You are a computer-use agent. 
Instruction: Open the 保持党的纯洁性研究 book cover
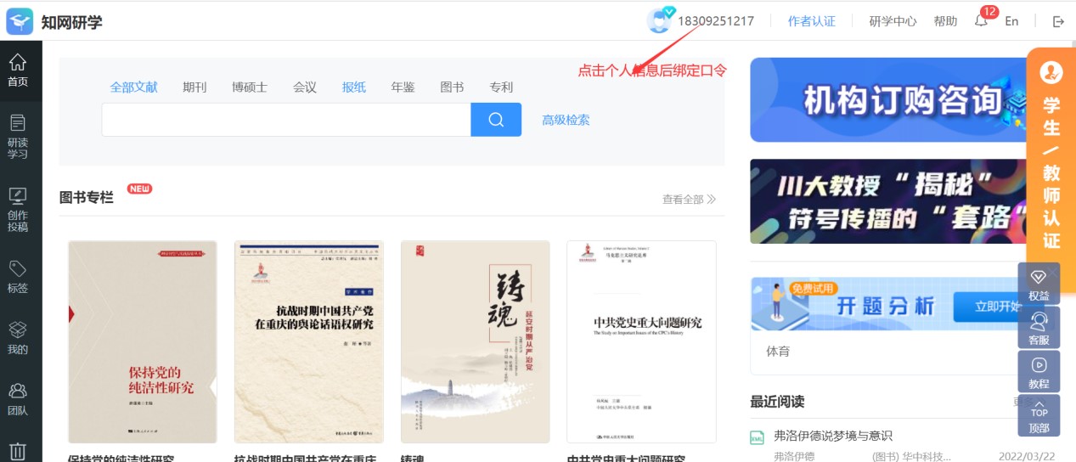143,341
